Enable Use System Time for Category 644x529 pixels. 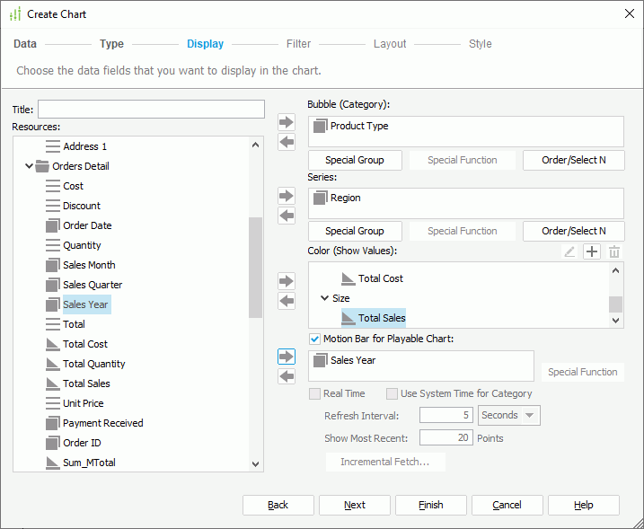pyautogui.click(x=392, y=393)
